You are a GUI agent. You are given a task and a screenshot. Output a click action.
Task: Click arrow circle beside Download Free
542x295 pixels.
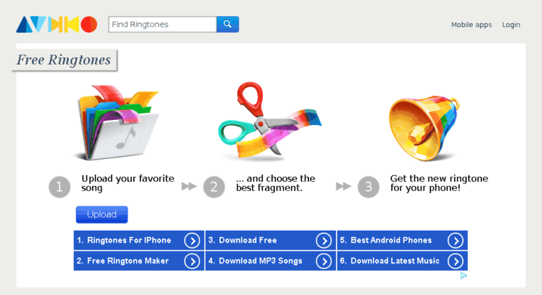point(324,241)
